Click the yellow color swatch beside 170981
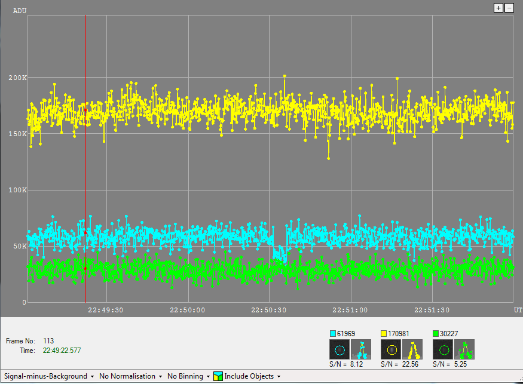The image size is (523, 384). click(x=384, y=333)
